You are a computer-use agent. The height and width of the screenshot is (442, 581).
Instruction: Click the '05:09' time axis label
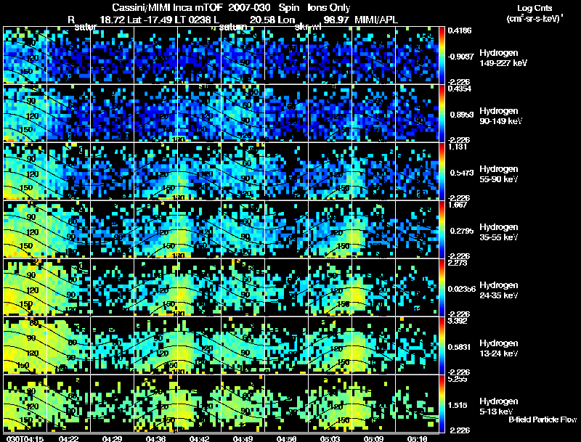click(x=373, y=438)
